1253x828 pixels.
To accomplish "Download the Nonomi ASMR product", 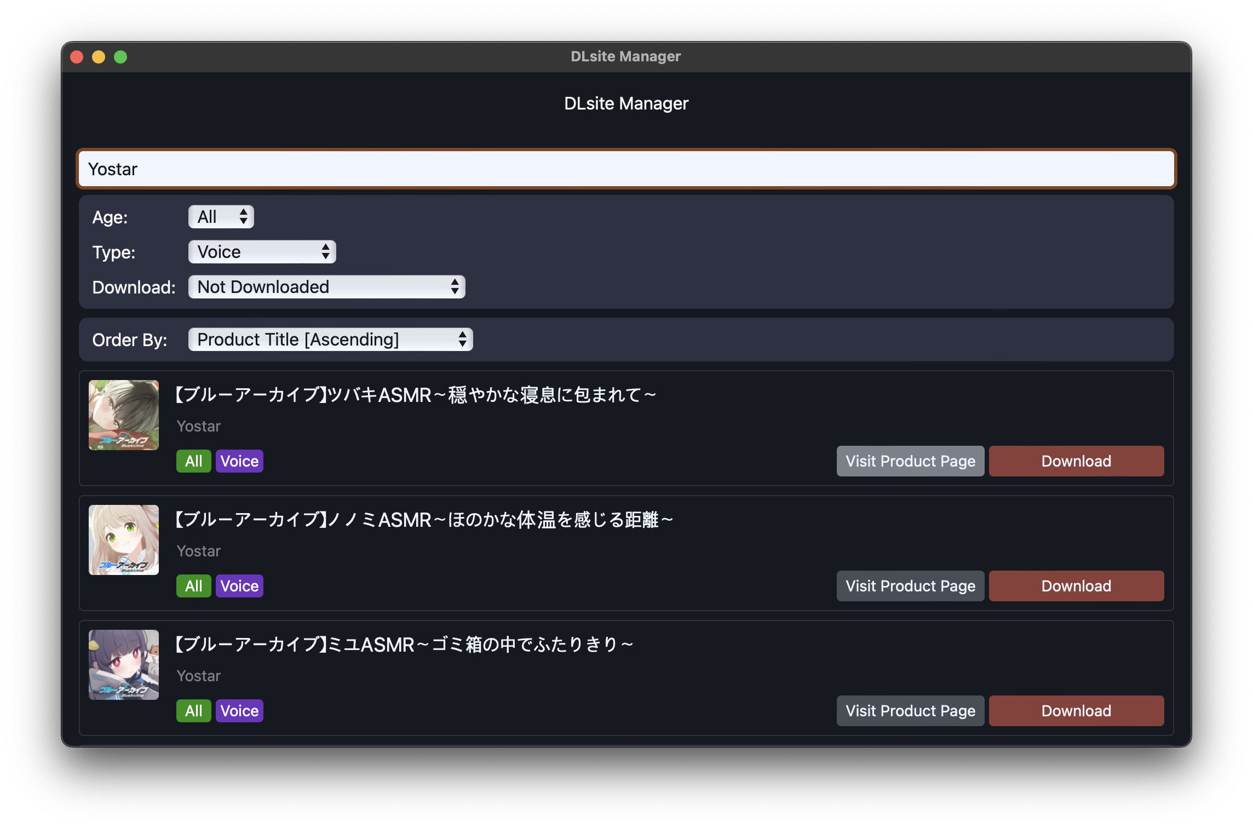I will pos(1076,586).
